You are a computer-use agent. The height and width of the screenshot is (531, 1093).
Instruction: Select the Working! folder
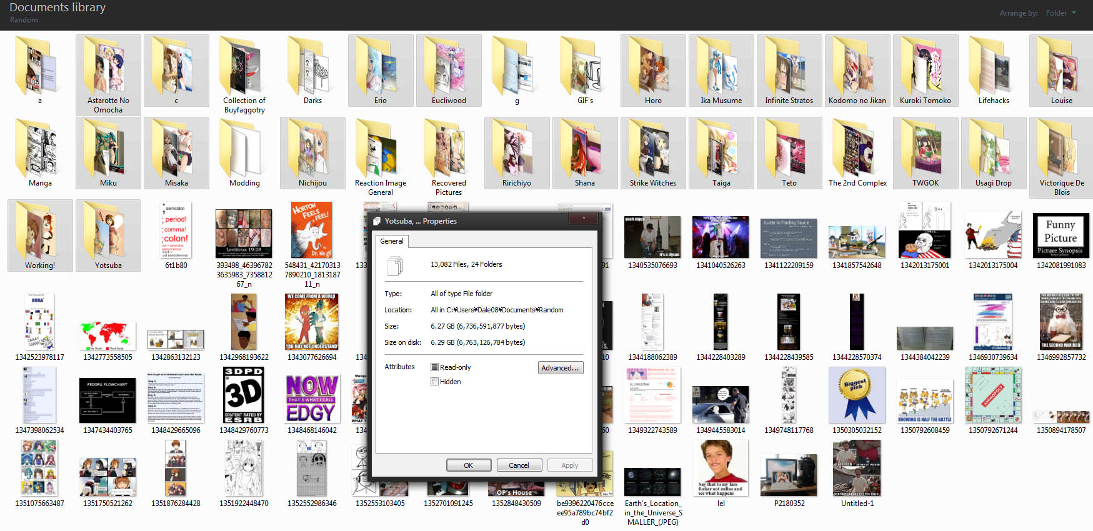click(x=40, y=236)
